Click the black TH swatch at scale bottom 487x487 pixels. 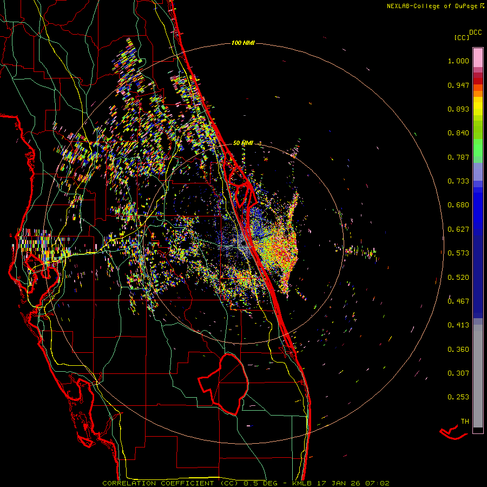point(478,430)
